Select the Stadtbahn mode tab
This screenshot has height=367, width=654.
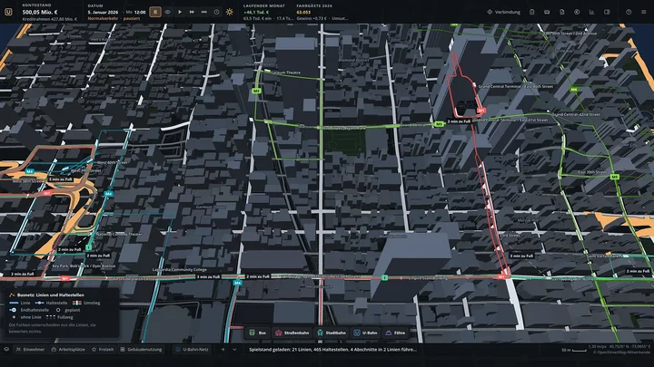point(332,333)
